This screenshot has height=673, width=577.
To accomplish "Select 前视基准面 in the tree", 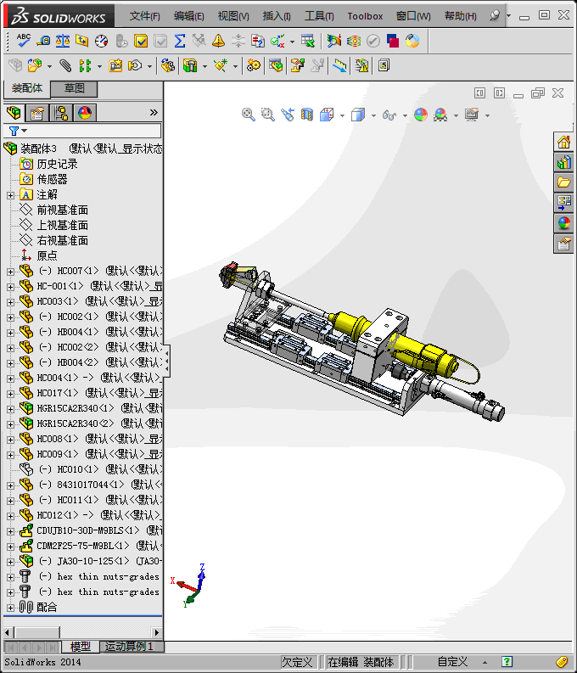I will tap(62, 210).
